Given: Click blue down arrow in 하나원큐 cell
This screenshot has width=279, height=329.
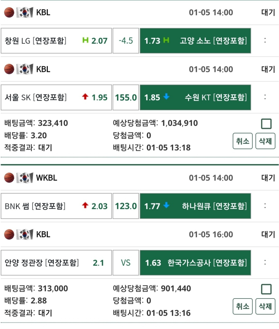Looking at the screenshot, I should pyautogui.click(x=166, y=206).
